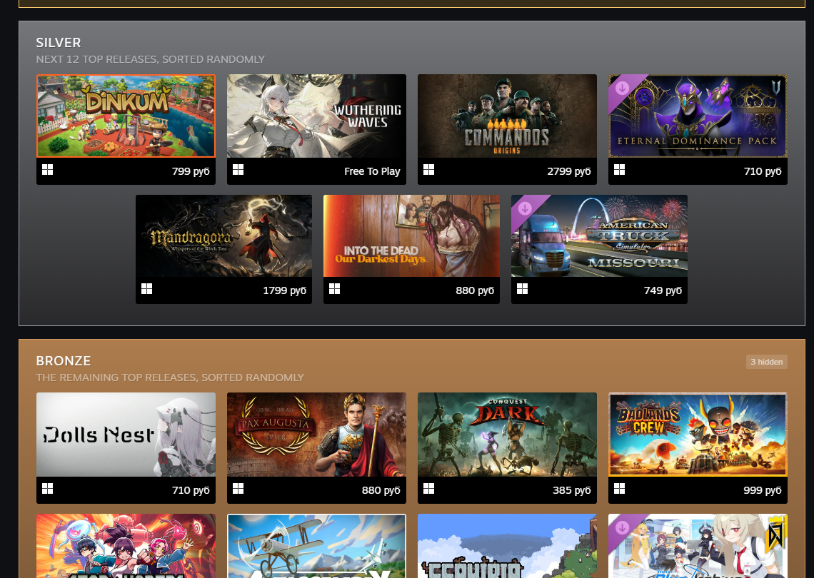Screen dimensions: 814x578
Task: Click the Windows icon under Commandos Origins
Action: (x=429, y=170)
